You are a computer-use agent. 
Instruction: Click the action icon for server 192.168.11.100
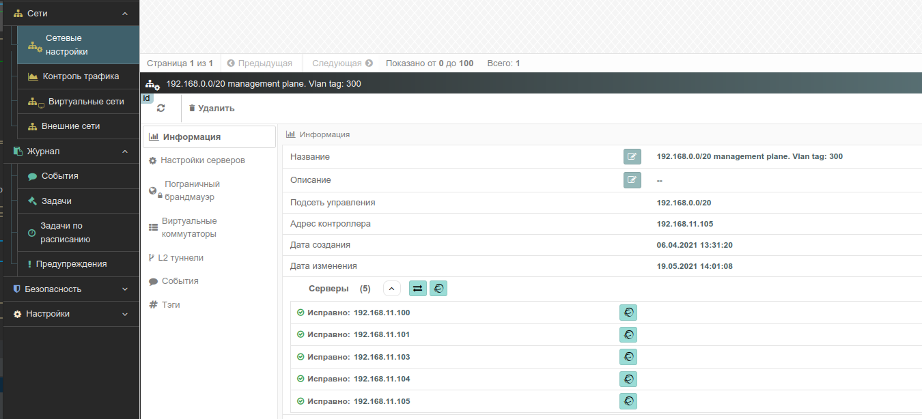(628, 313)
